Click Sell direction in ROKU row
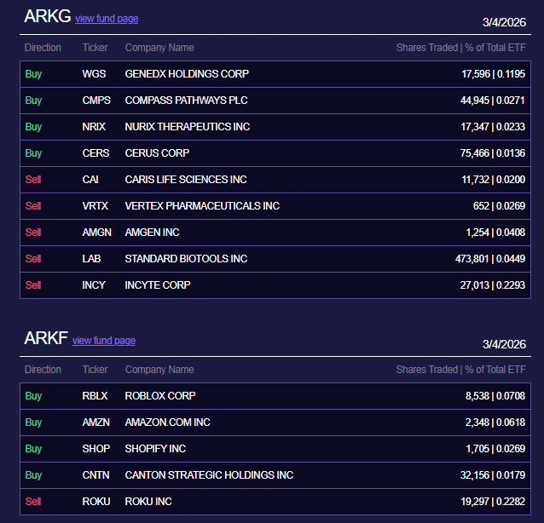The height and width of the screenshot is (523, 544). click(33, 501)
